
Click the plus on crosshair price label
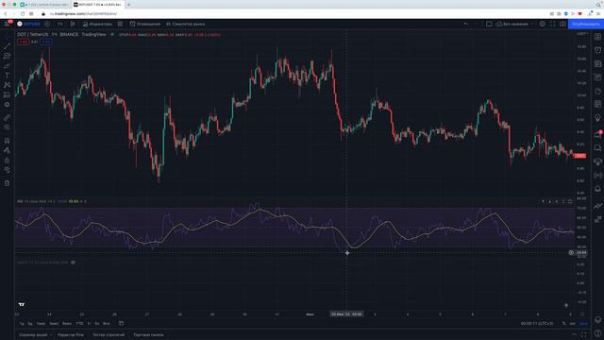click(x=571, y=253)
